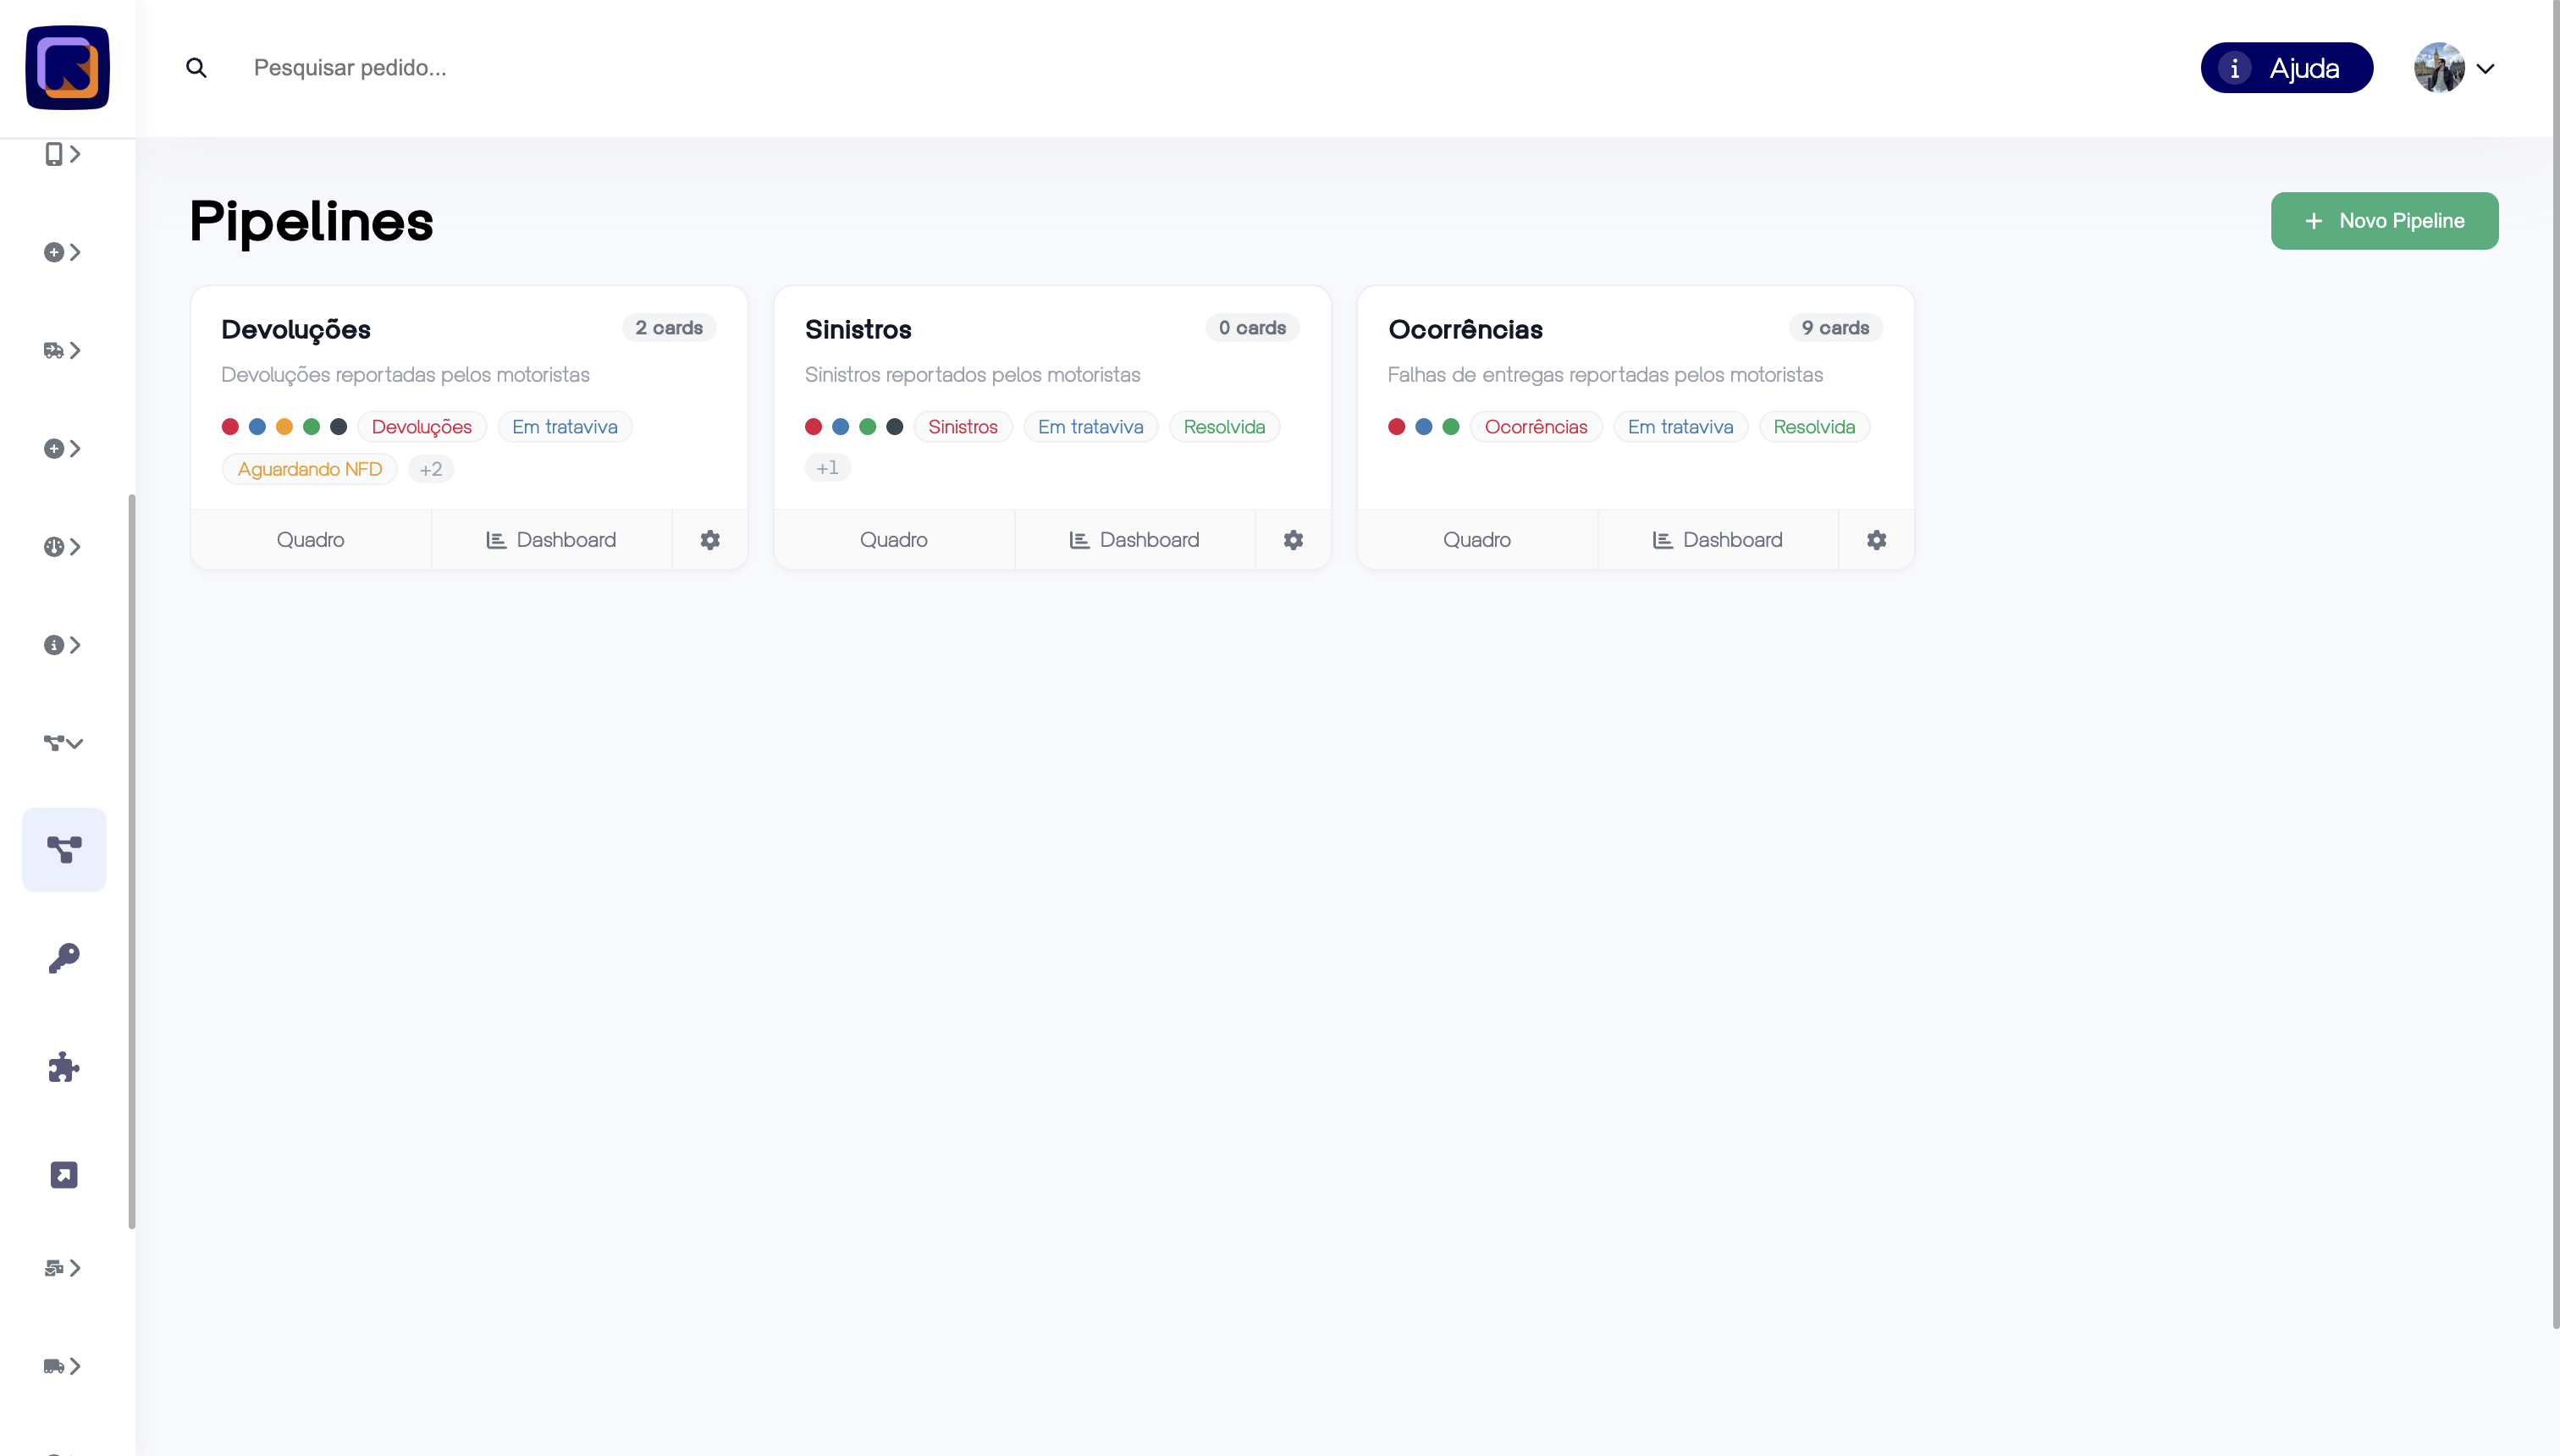The width and height of the screenshot is (2560, 1456).
Task: Collapse the pipeline flow sidebar submenu
Action: (62, 742)
